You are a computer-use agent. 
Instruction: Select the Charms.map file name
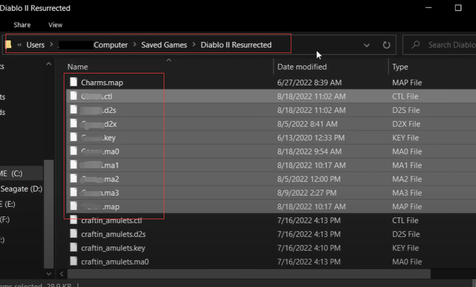coord(102,83)
